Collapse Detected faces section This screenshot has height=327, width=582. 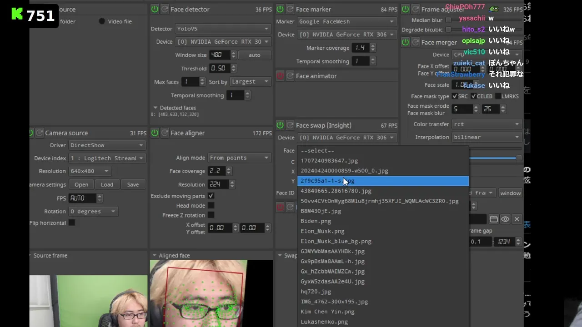[155, 108]
